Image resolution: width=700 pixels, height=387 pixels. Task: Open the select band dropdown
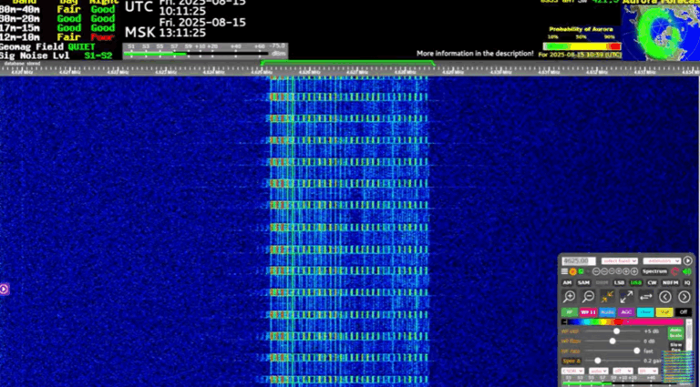[x=618, y=260]
